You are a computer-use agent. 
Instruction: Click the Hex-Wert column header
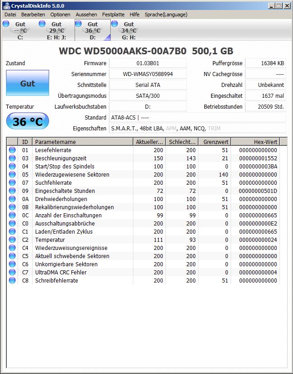pyautogui.click(x=255, y=142)
